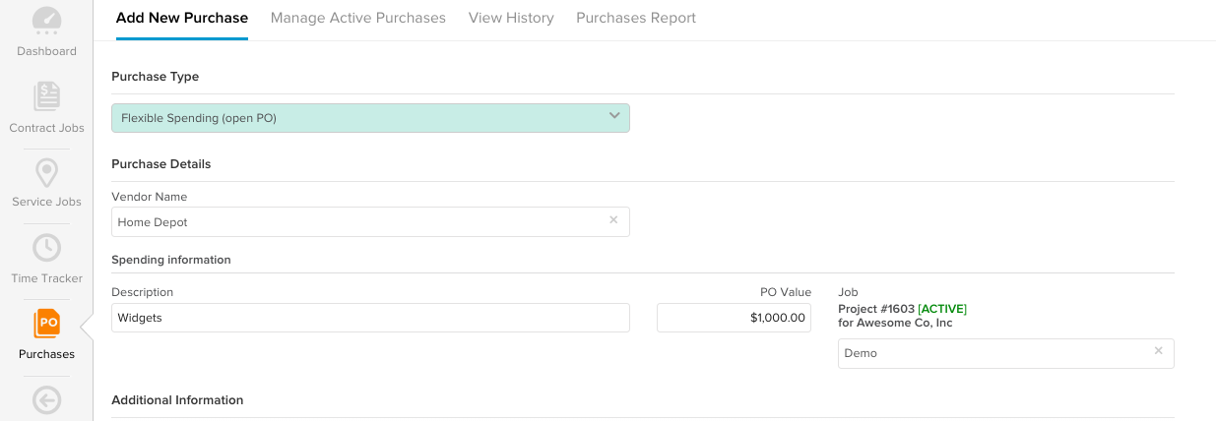Click the Widgets description field
Image resolution: width=1216 pixels, height=421 pixels.
(370, 318)
